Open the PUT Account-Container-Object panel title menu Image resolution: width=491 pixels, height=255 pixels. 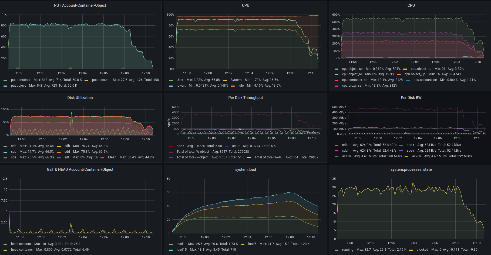click(x=80, y=5)
